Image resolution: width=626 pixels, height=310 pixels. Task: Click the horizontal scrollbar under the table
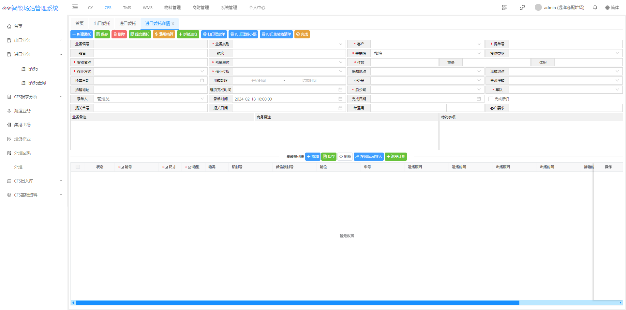297,303
